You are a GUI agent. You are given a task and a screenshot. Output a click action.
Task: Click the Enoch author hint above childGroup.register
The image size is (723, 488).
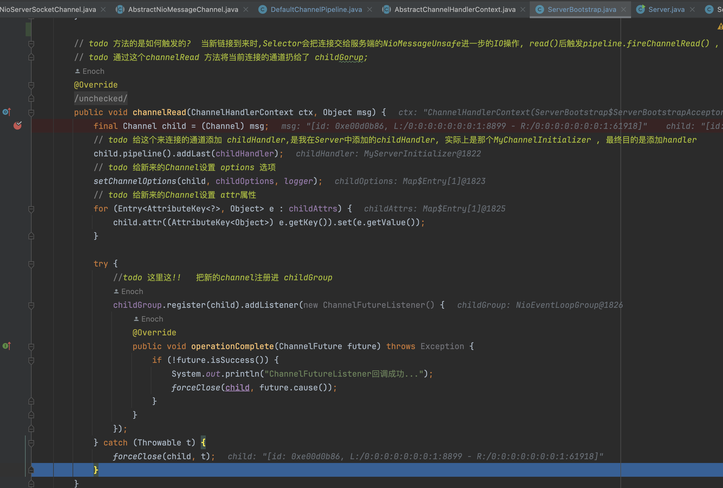[x=128, y=292]
